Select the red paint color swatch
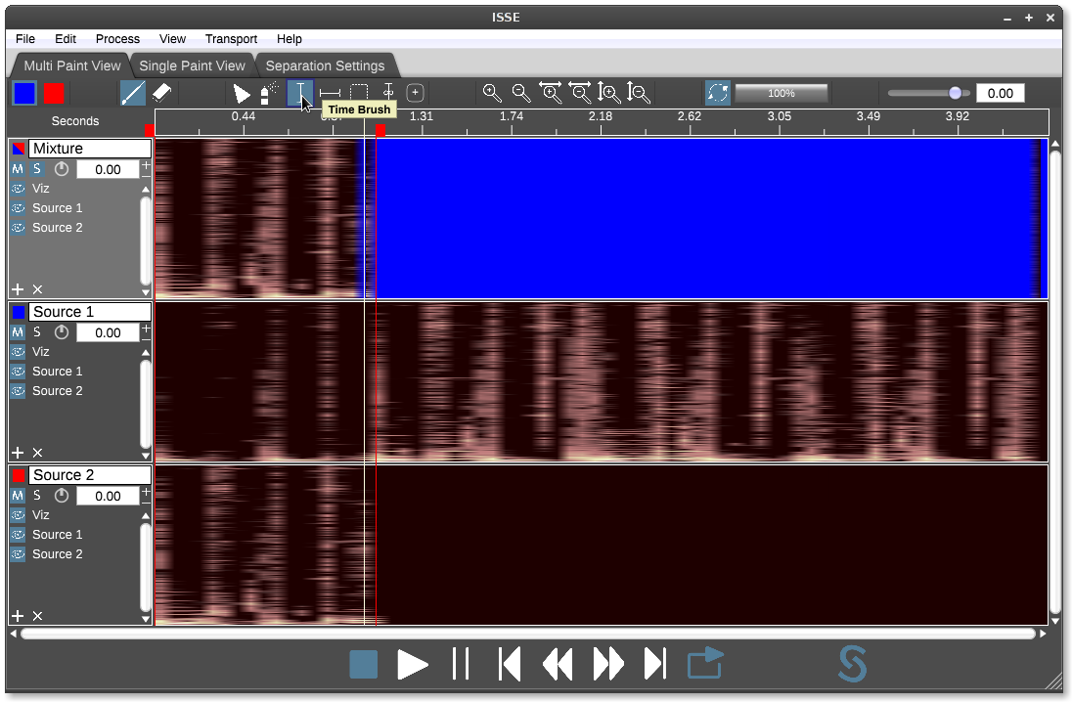This screenshot has height=702, width=1072. pos(54,93)
